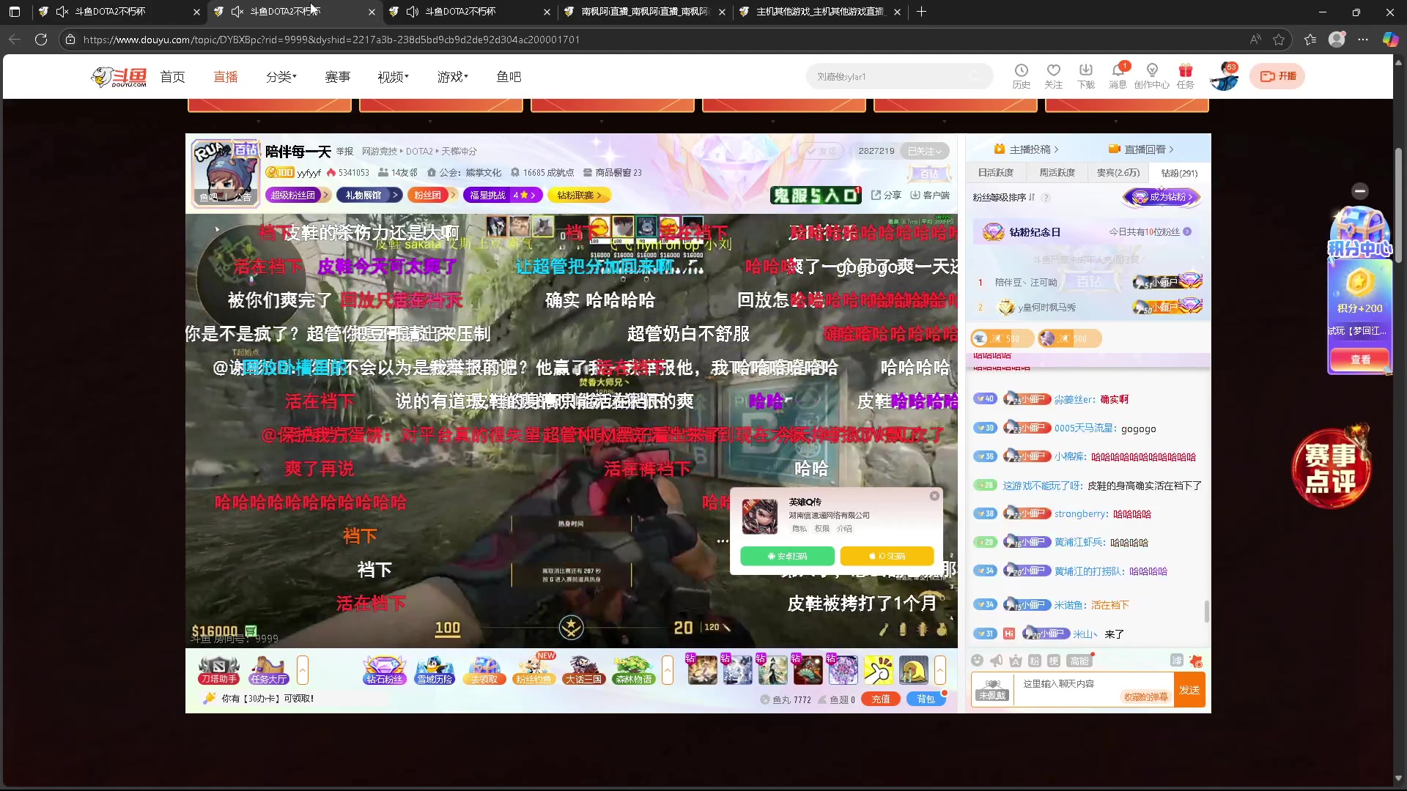The height and width of the screenshot is (791, 1407).
Task: Click 发送 to send chat
Action: pos(1189,690)
